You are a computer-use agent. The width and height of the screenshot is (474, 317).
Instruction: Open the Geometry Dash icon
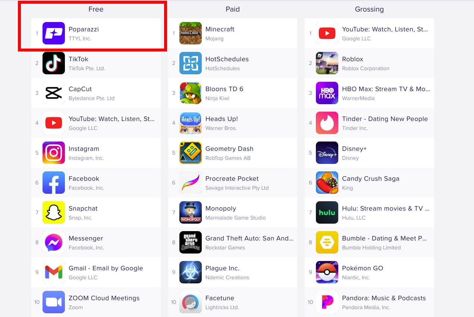coord(191,153)
